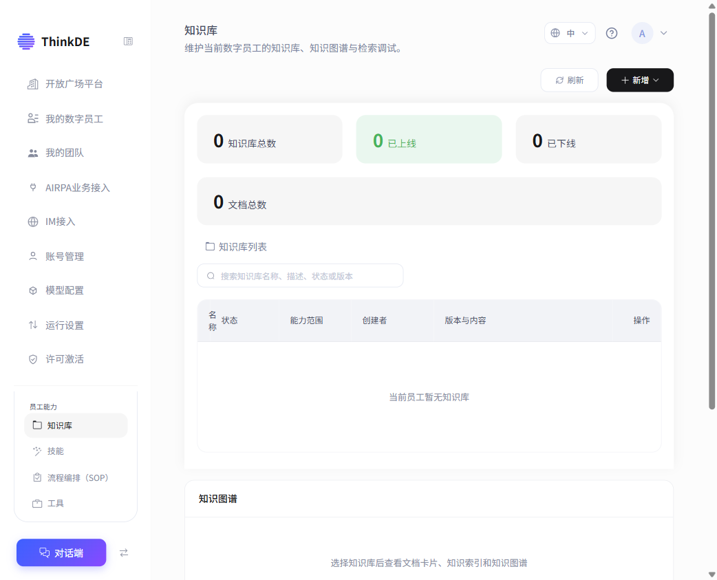Collapse the sidebar with the panel icon
Image resolution: width=717 pixels, height=580 pixels.
point(128,41)
